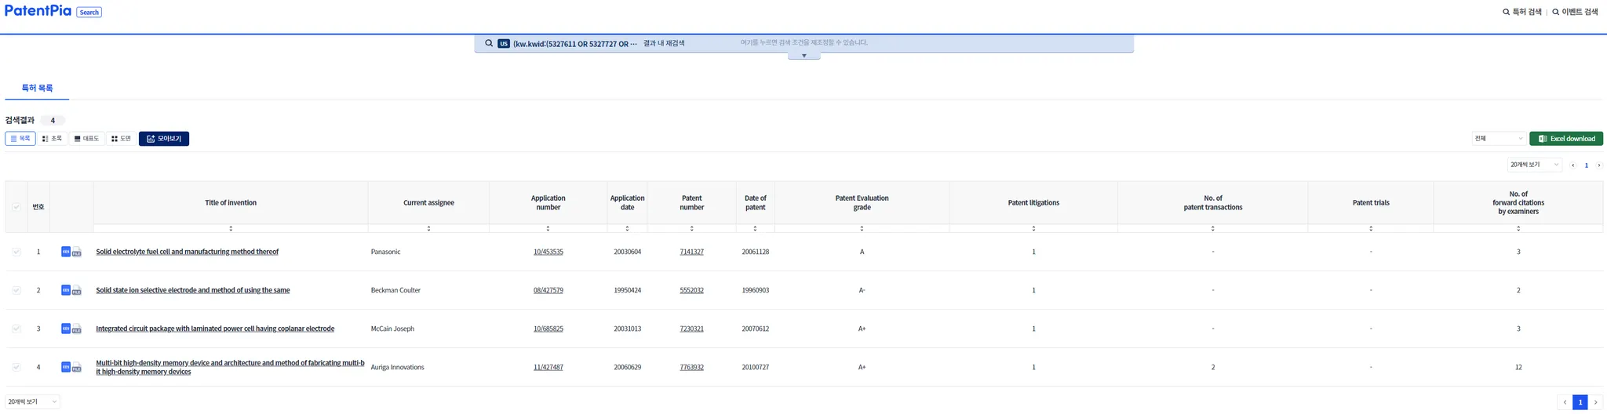This screenshot has width=1607, height=414.
Task: Sort by Title of invention
Action: coord(231,228)
